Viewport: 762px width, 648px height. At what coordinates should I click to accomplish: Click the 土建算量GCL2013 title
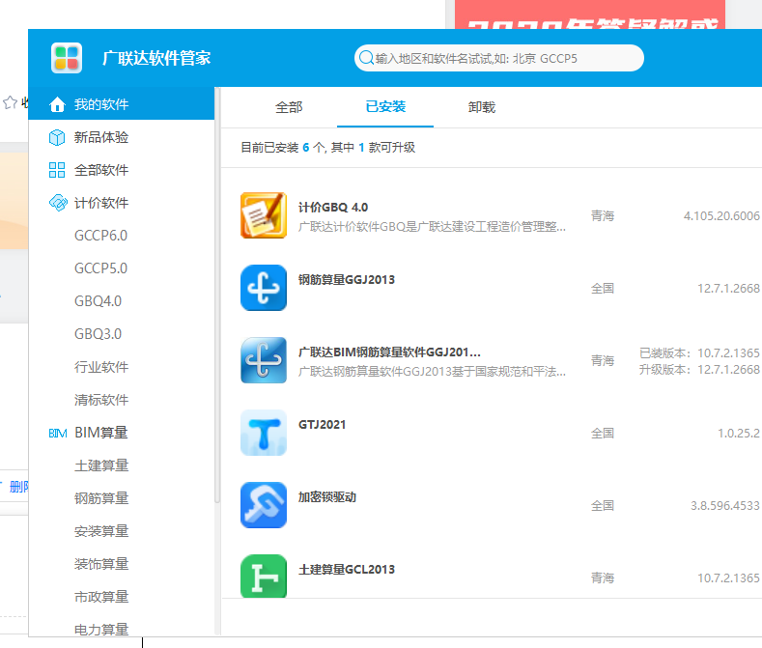point(347,569)
